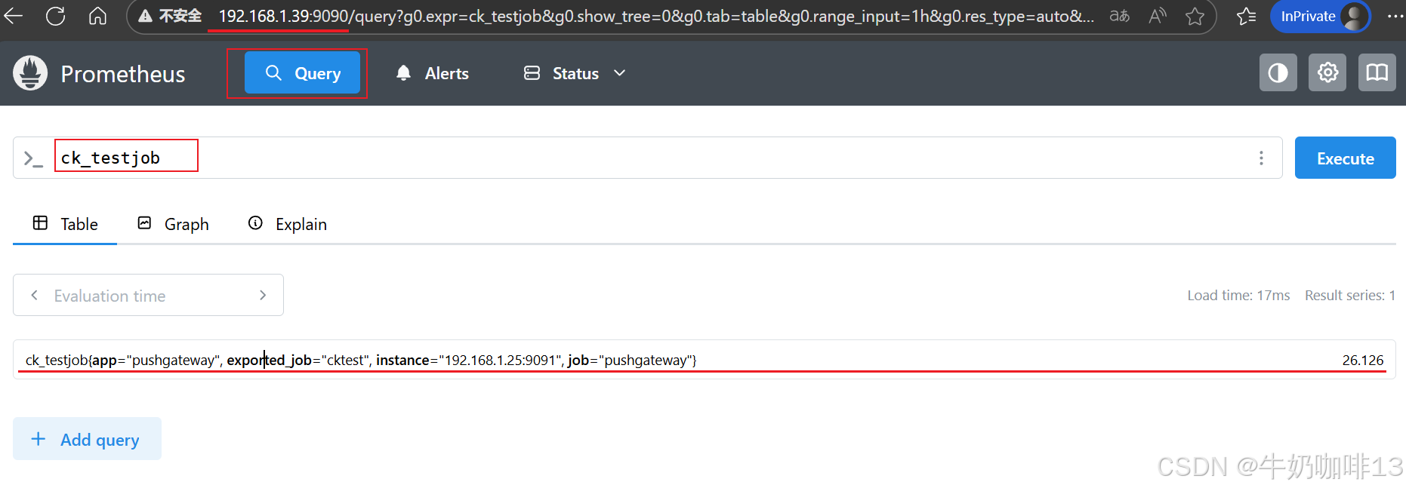Click the Evaluation time input field

tap(148, 295)
